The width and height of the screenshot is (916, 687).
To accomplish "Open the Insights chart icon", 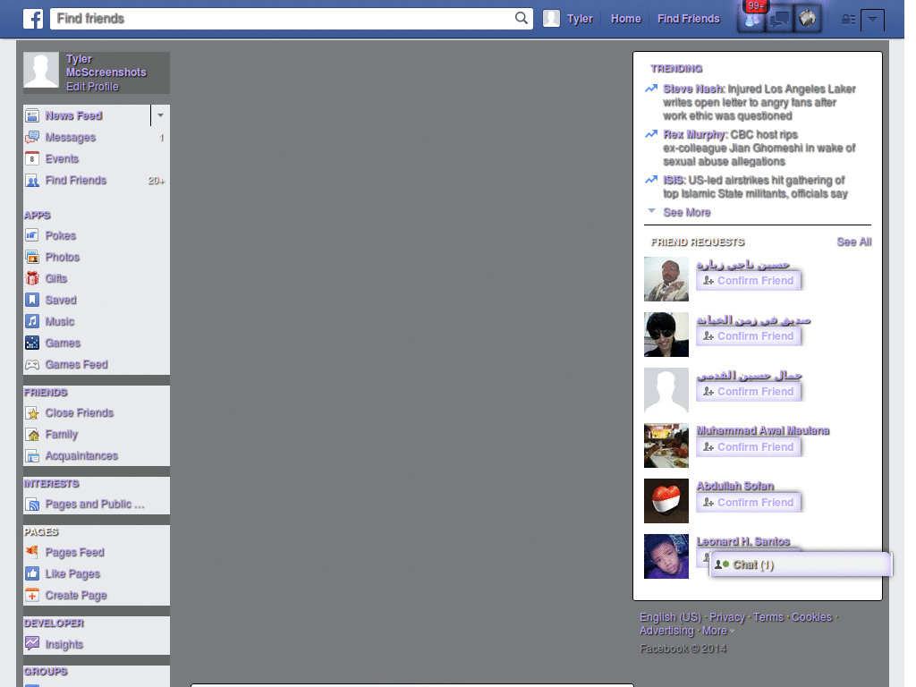I will pyautogui.click(x=33, y=644).
